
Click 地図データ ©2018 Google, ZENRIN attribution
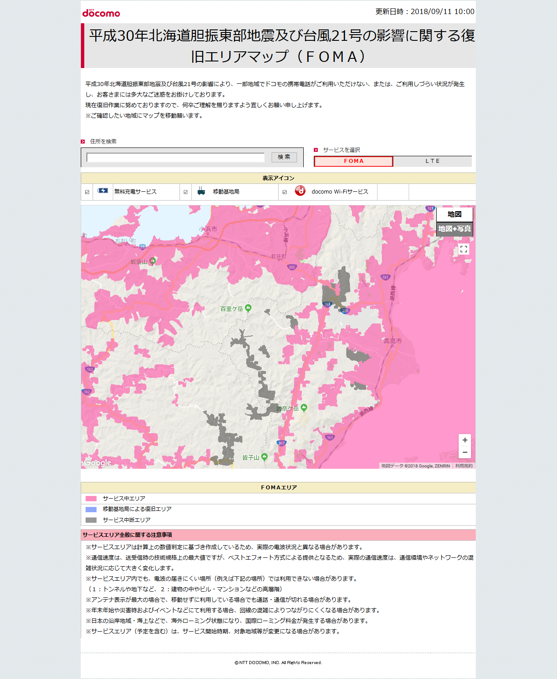coord(415,466)
